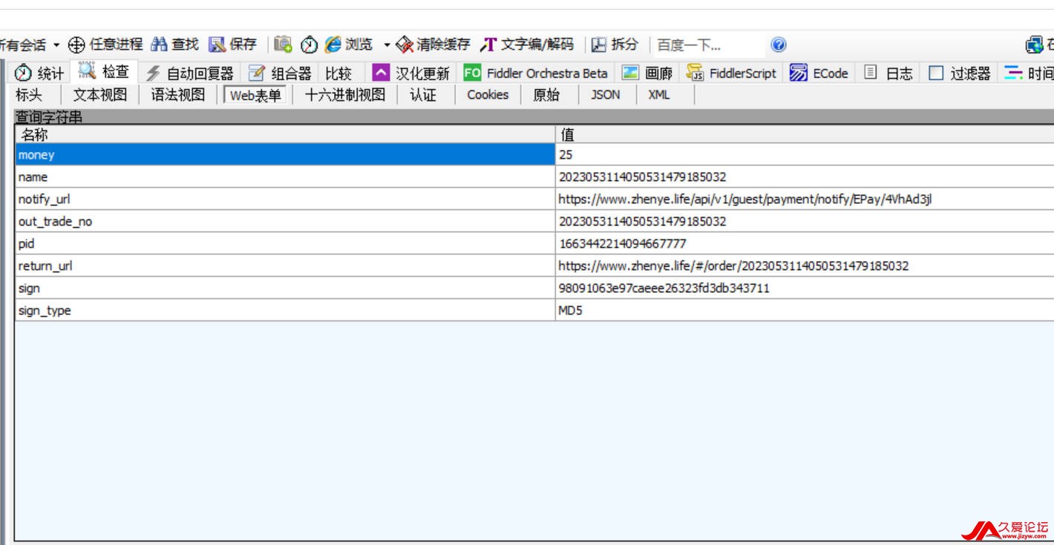Switch to the 日志 log tab

(889, 73)
